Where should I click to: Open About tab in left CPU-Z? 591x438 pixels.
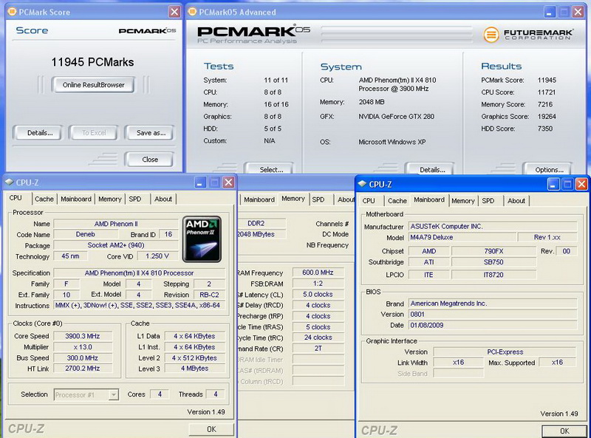(163, 199)
